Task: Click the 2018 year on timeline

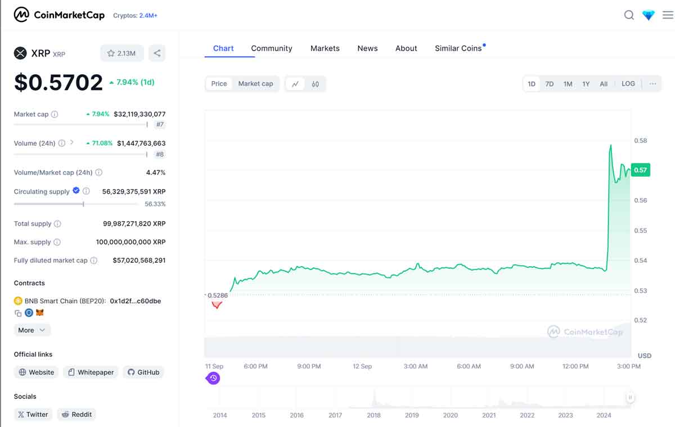Action: click(x=373, y=415)
